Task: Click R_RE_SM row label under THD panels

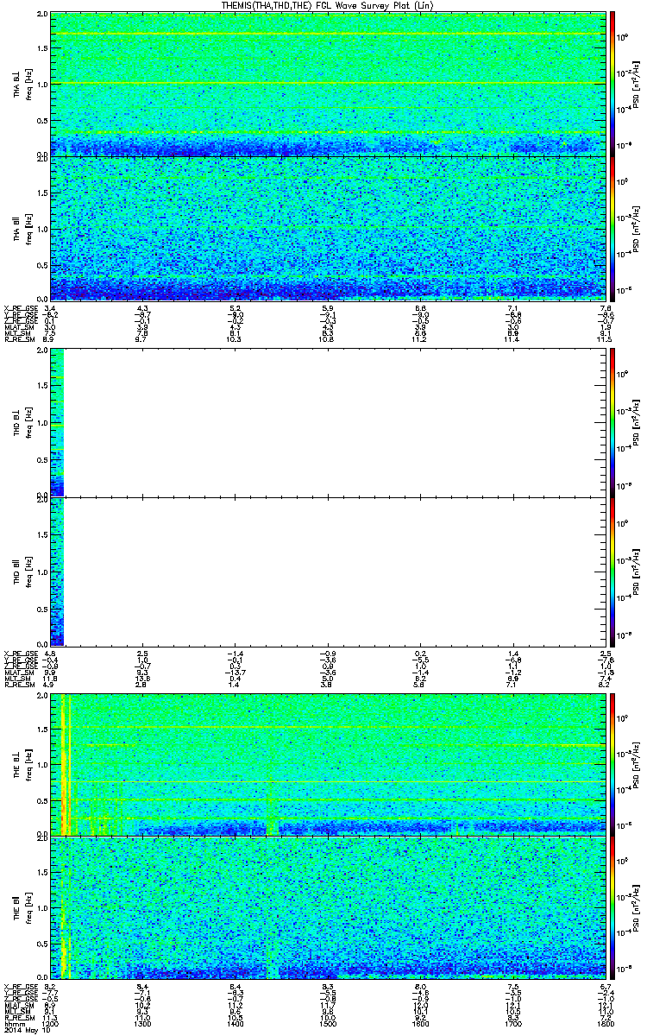Action: tap(18, 684)
